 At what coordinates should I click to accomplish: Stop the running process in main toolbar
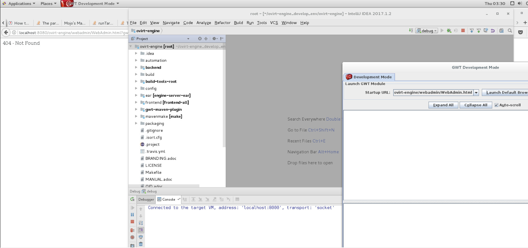pos(463,31)
